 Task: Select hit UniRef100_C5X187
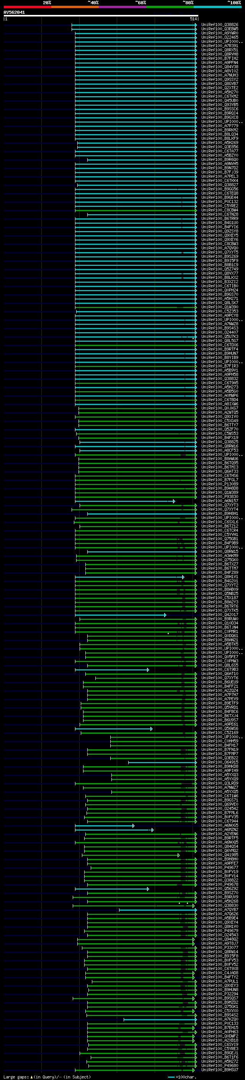(x=219, y=598)
